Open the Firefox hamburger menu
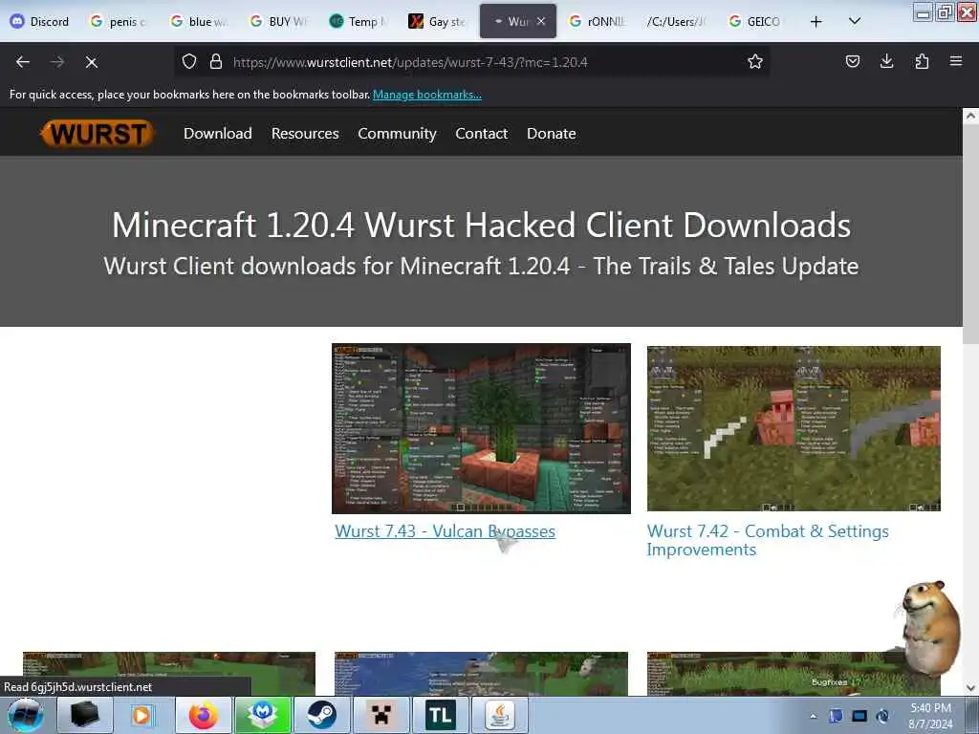This screenshot has height=734, width=979. (x=955, y=61)
